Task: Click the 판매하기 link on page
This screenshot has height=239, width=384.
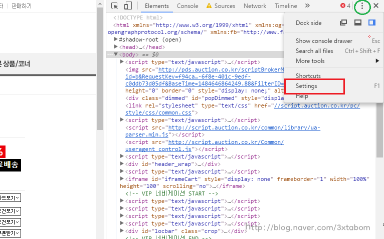Action: coord(22,6)
